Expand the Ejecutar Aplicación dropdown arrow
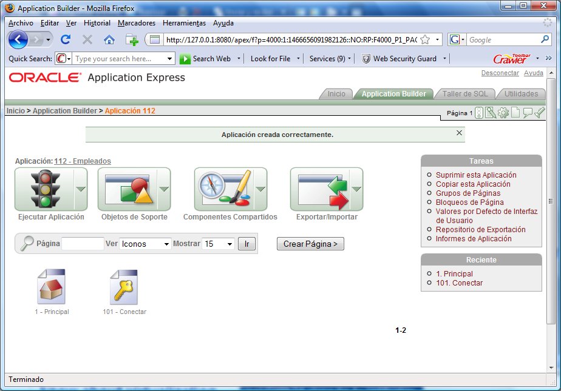561x391 pixels. point(81,189)
